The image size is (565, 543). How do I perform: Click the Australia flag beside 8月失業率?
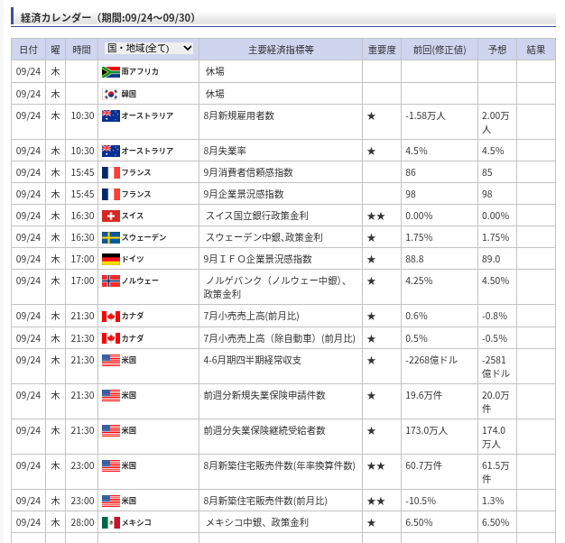click(111, 152)
